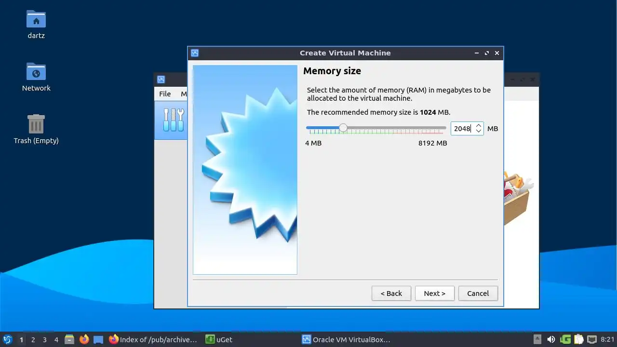
Task: Click the Tools icon in VirtualBox Manager
Action: pyautogui.click(x=174, y=120)
